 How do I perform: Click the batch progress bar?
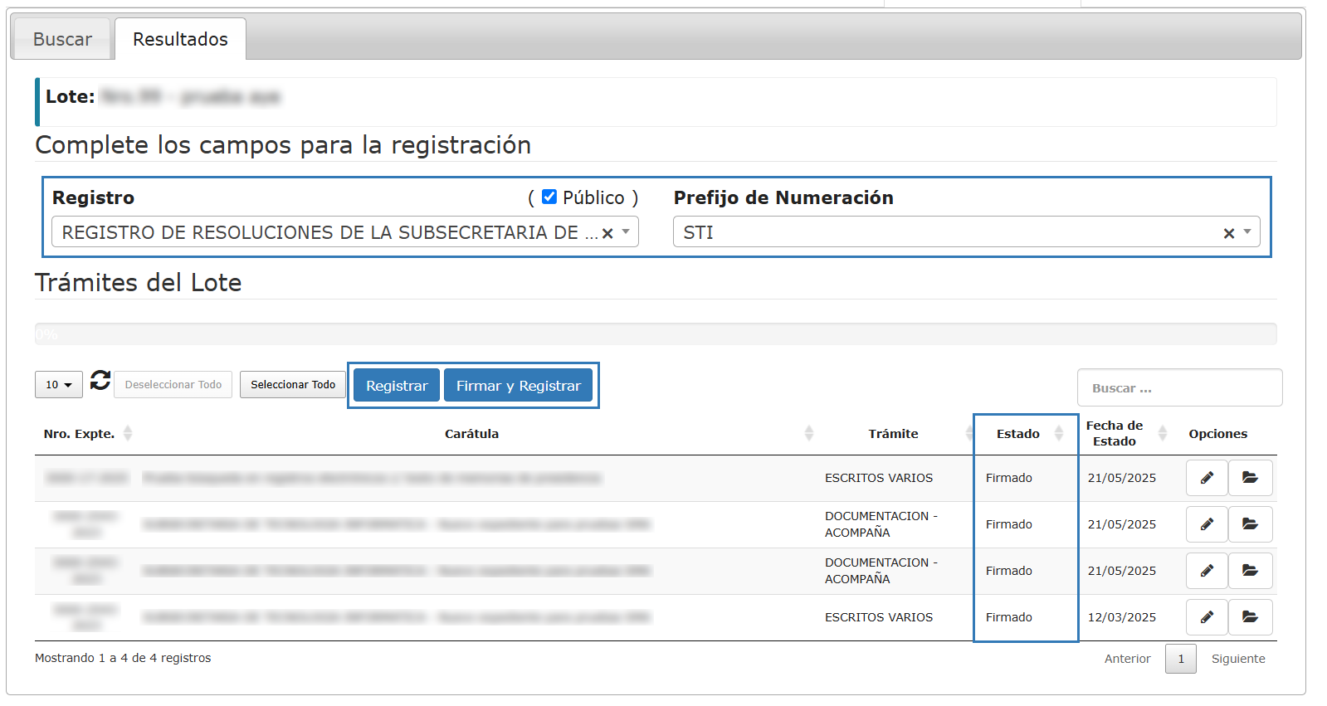[656, 334]
